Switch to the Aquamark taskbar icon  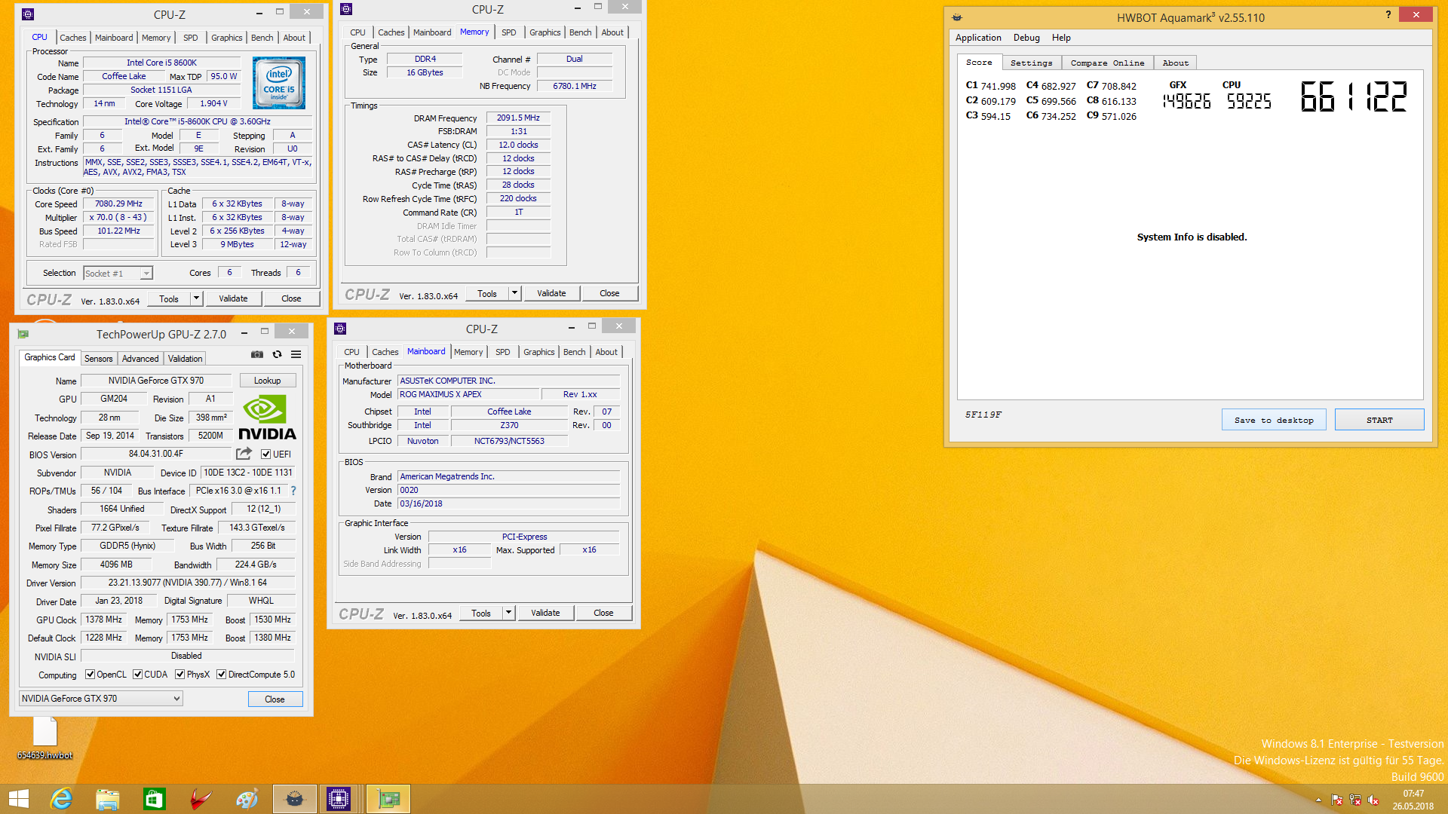pos(294,799)
